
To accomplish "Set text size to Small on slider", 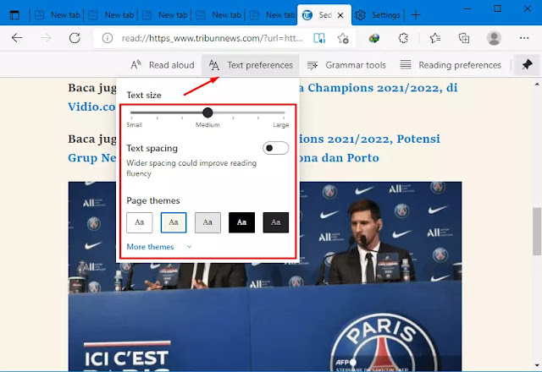I will click(x=132, y=112).
